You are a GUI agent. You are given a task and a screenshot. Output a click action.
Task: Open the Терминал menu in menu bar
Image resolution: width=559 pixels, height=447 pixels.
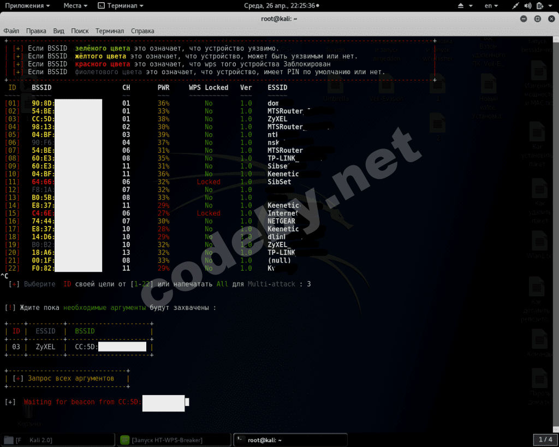click(x=110, y=31)
